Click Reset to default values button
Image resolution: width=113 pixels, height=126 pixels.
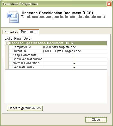click(x=25, y=108)
